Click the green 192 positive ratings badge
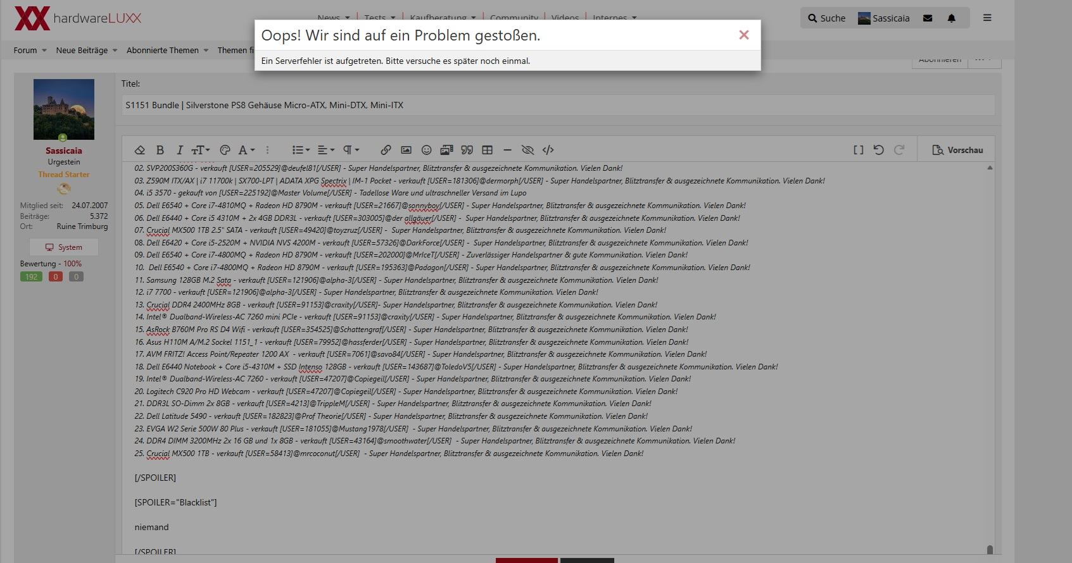Image resolution: width=1072 pixels, height=563 pixels. pyautogui.click(x=31, y=276)
